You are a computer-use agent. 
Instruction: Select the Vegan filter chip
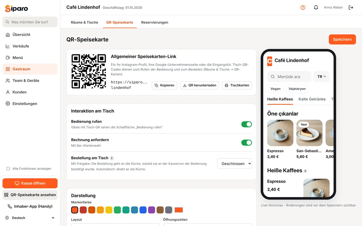[275, 89]
